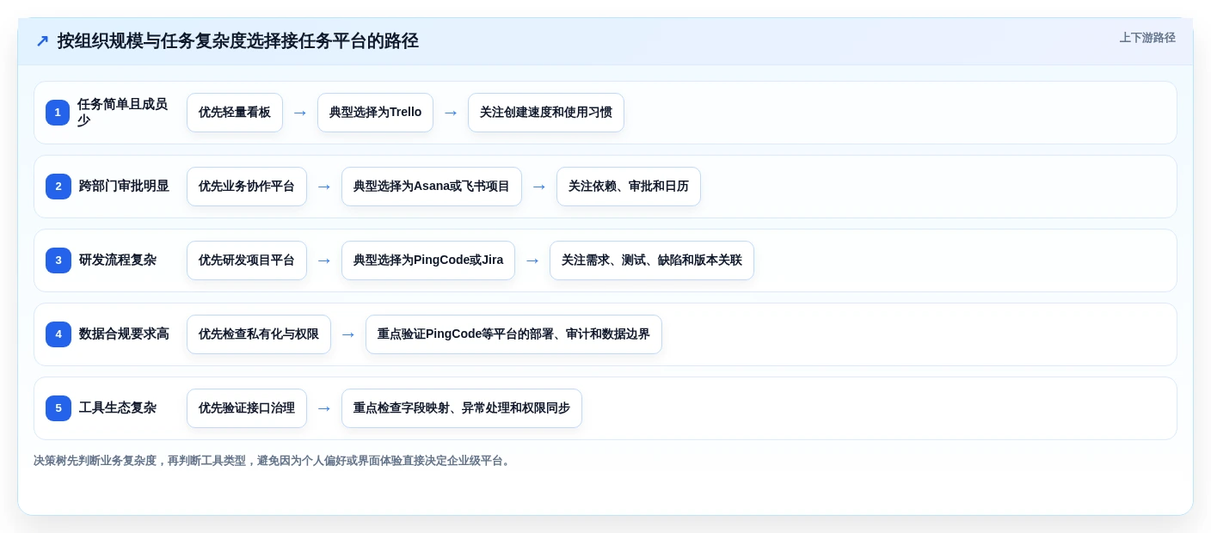Click the 典型选择为Trello box
Image resolution: width=1211 pixels, height=533 pixels.
click(x=375, y=113)
